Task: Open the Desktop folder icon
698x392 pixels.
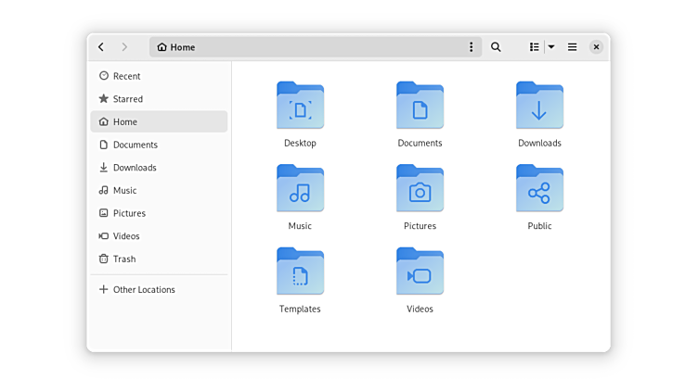Action: [300, 106]
